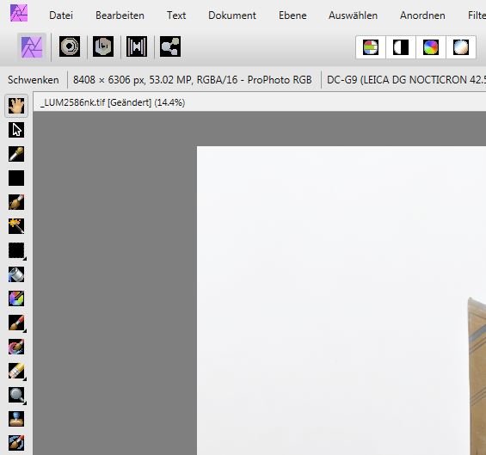Pick the Color Picker eyedropper tool
Viewport: 486px width, 455px height.
[16, 154]
